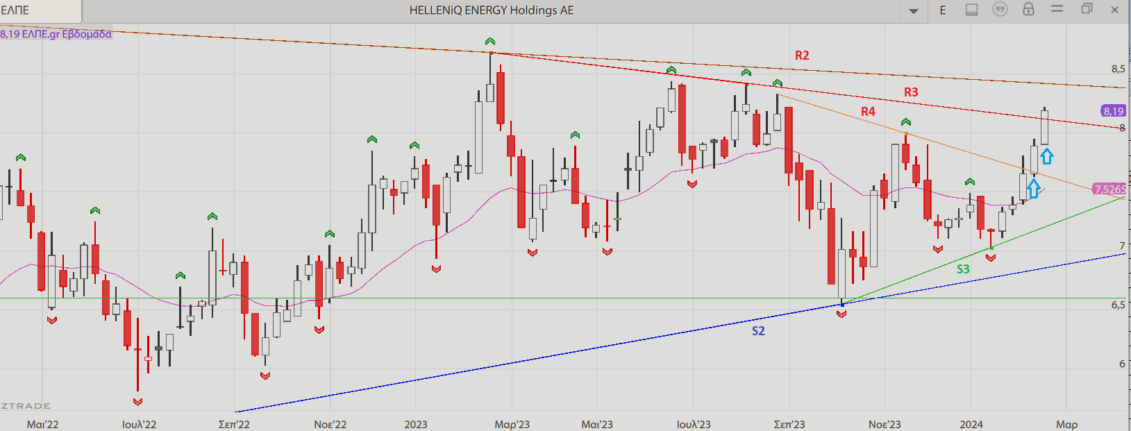
Task: Click the Ιουλ'23 date label
Action: click(694, 424)
